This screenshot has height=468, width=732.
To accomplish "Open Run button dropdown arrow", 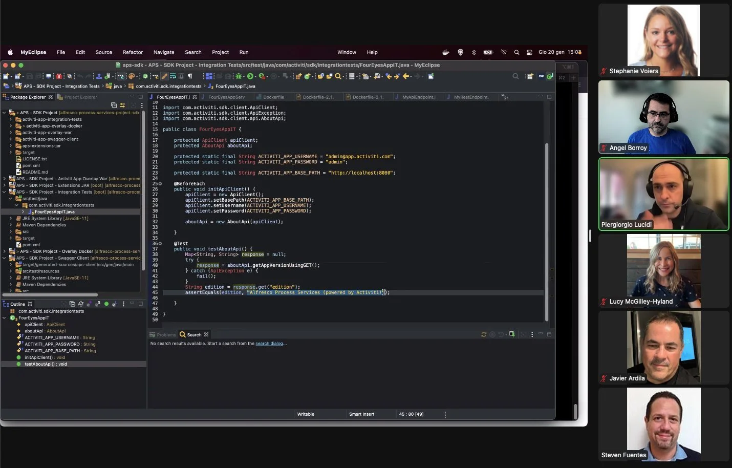I will click(x=255, y=76).
